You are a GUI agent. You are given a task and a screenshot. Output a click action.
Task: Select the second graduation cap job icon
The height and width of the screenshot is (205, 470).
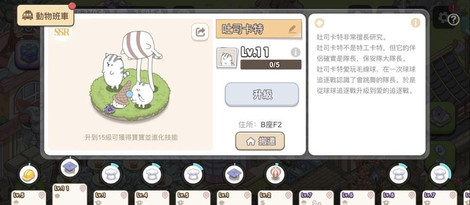point(234,175)
